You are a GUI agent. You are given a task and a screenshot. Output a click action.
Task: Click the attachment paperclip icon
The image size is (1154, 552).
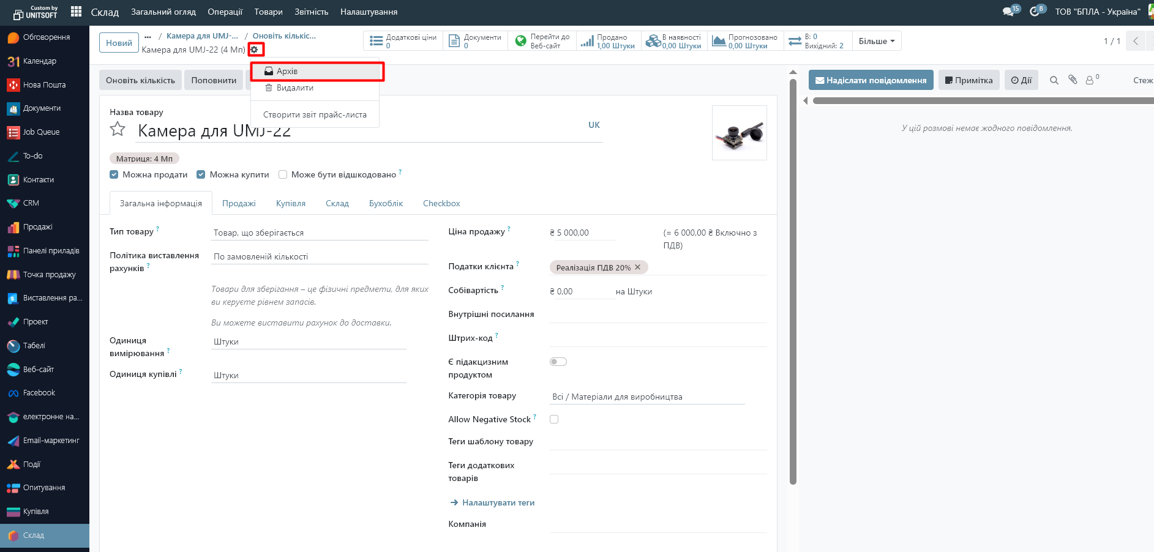coord(1073,80)
